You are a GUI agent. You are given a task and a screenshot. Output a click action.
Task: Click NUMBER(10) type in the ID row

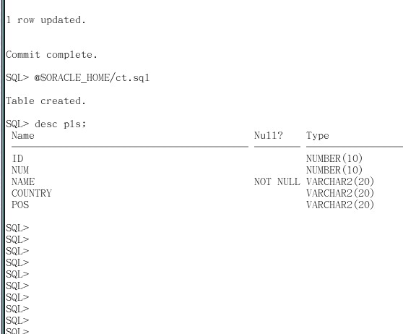pos(334,158)
